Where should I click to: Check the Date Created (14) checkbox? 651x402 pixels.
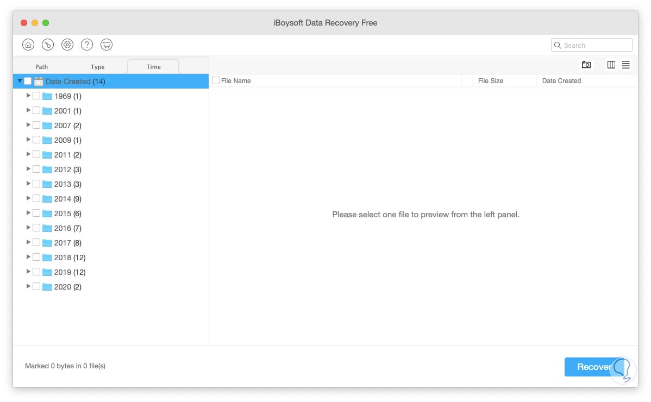(x=28, y=81)
